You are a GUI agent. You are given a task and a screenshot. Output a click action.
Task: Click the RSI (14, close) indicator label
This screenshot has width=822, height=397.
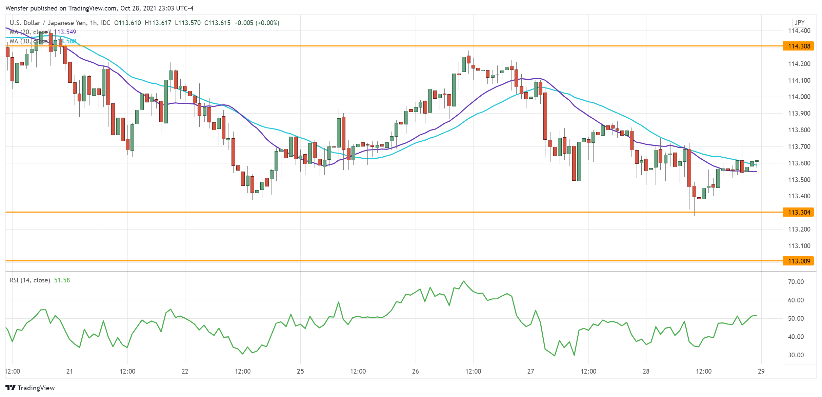coord(30,280)
